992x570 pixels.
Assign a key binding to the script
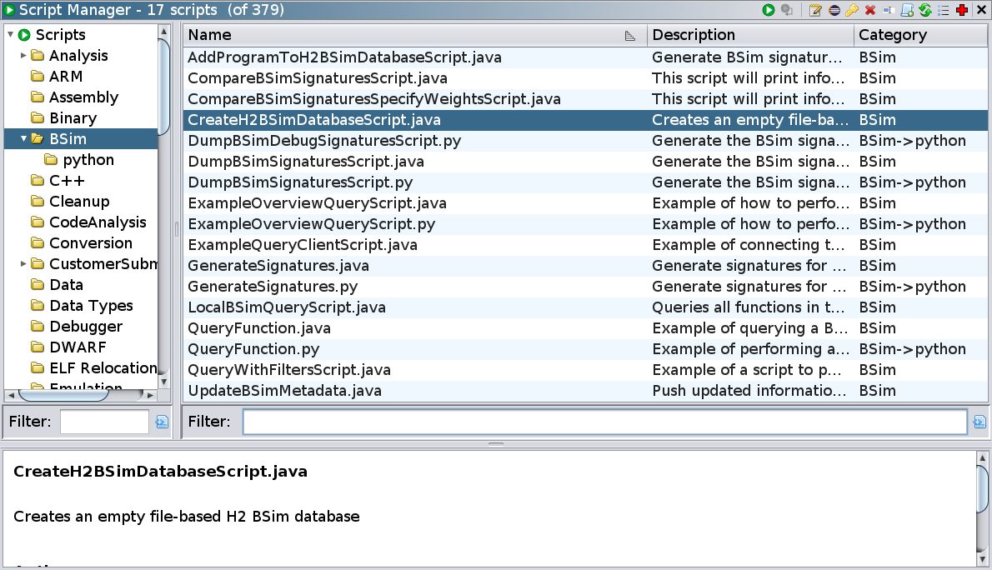(853, 10)
